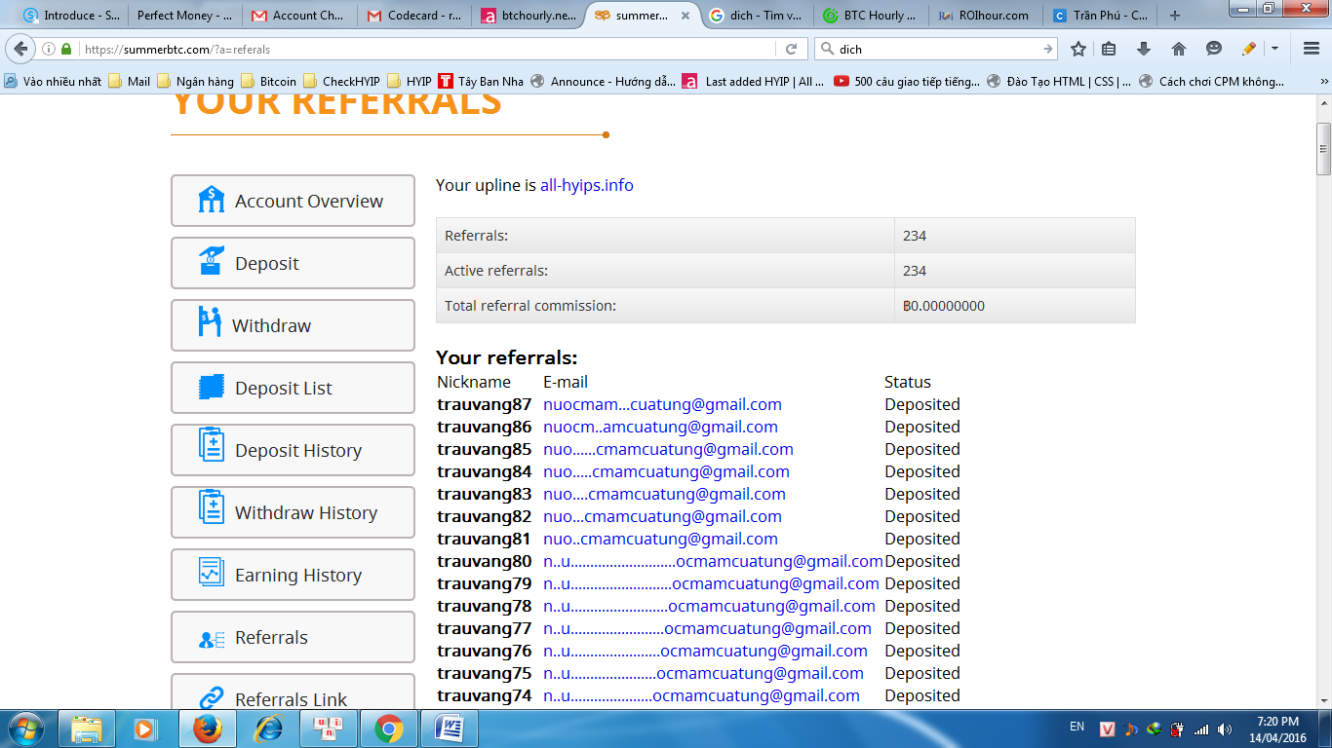Open the Windows Start menu

coord(24,728)
